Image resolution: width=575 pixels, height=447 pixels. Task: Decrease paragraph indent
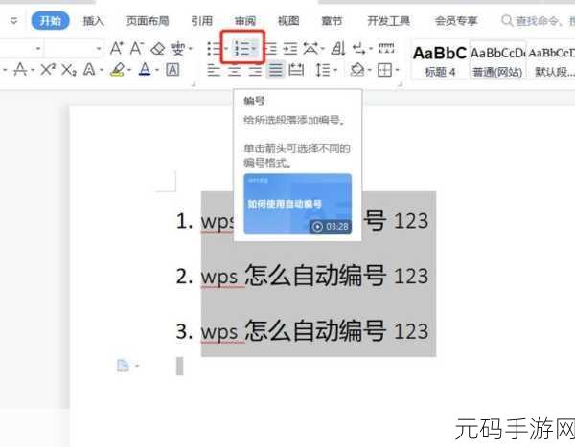270,49
